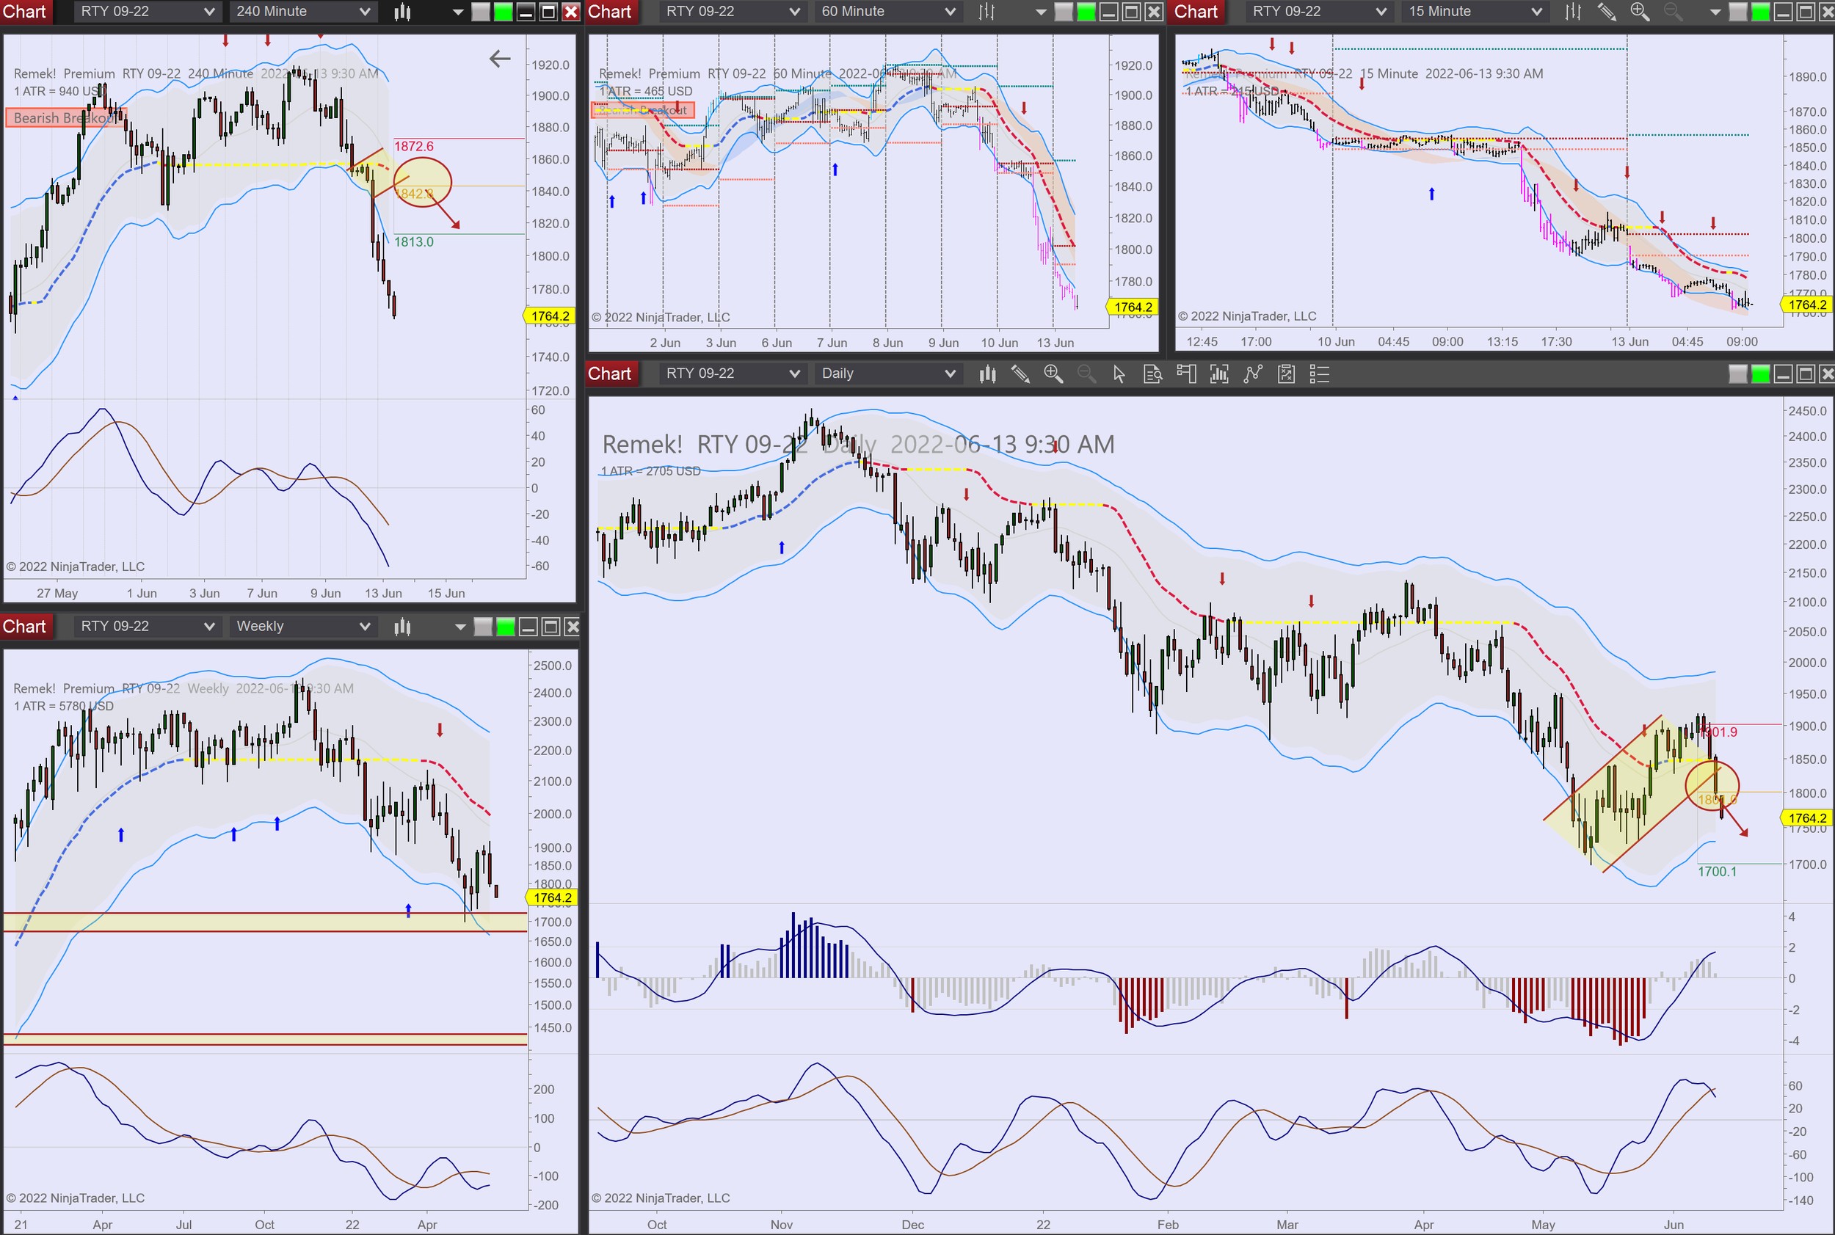Screen dimensions: 1835x1235
Task: Click the Chart tab of 15 Minute window
Action: coord(1195,12)
